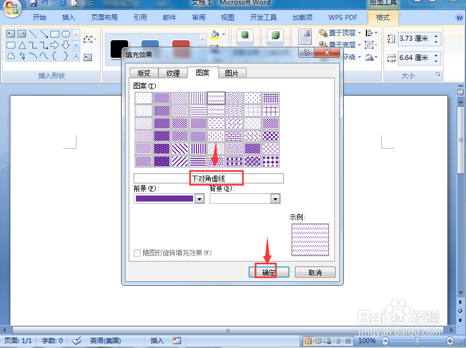Screen dimensions: 466x348
Task: Pick the elbow connector shape
Action: click(33, 45)
